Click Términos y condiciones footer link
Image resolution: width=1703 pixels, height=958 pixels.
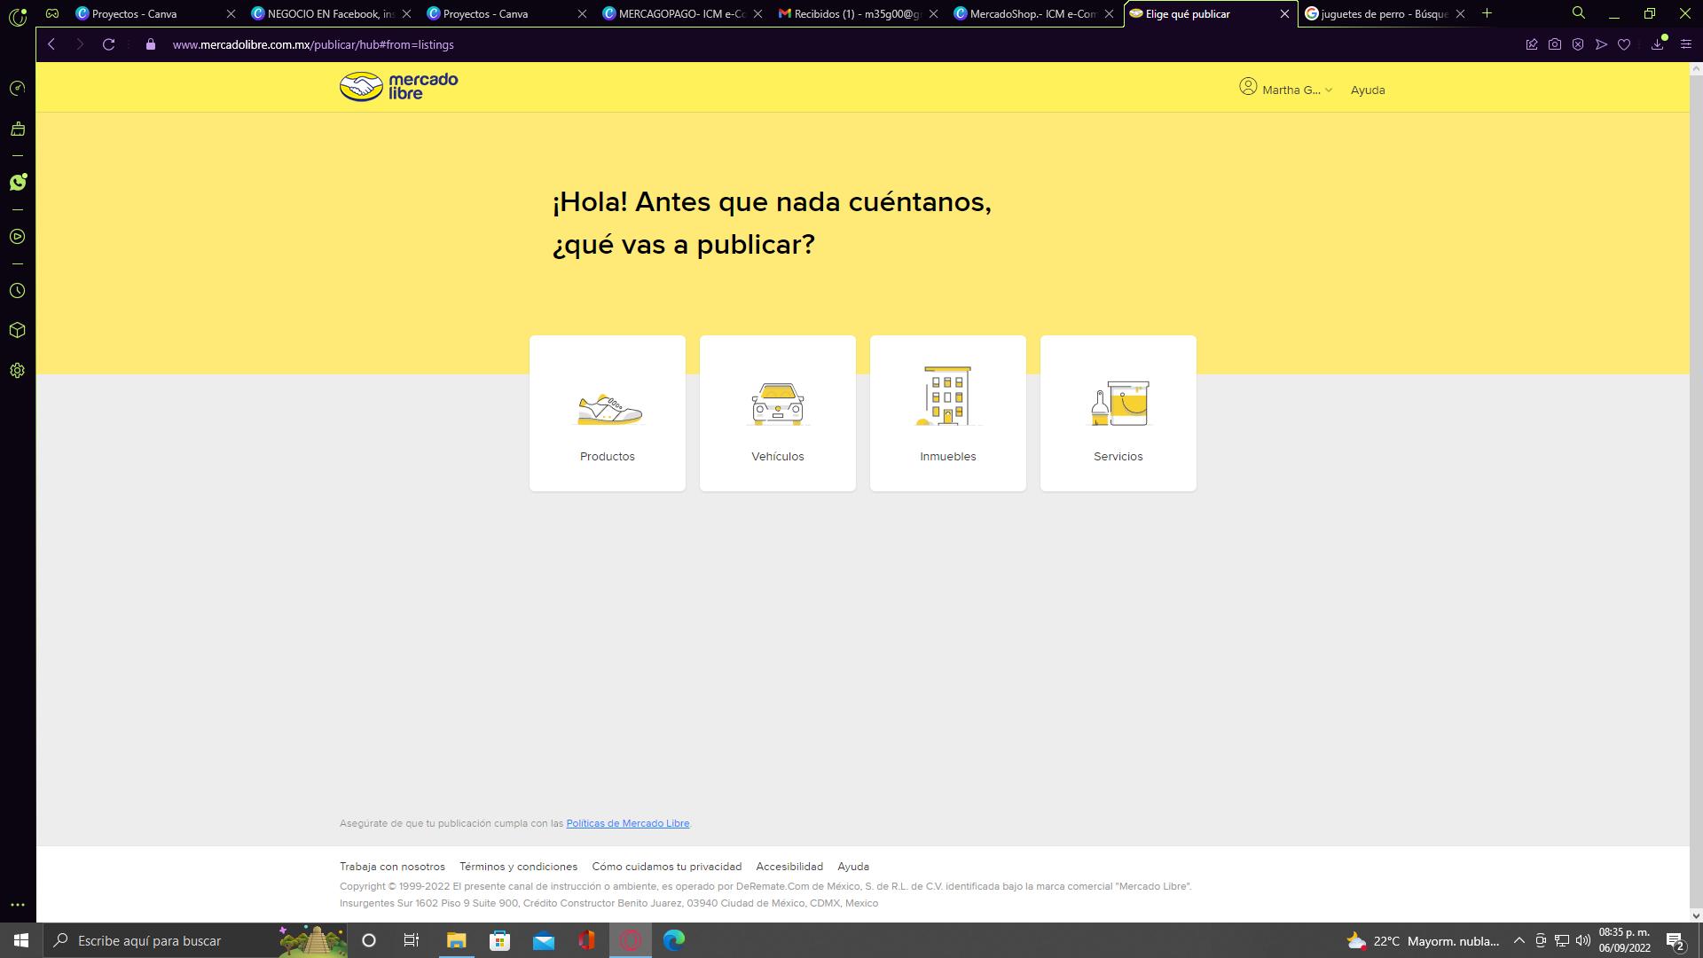[x=518, y=867]
